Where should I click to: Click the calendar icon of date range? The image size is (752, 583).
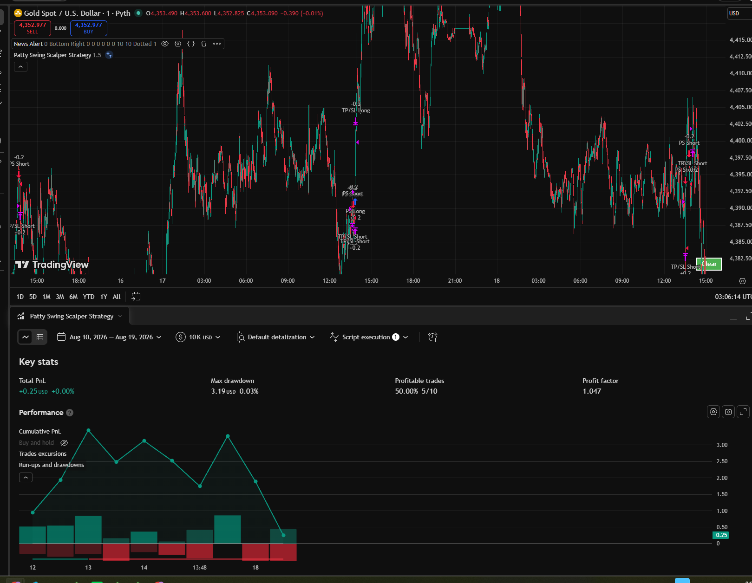coord(61,337)
